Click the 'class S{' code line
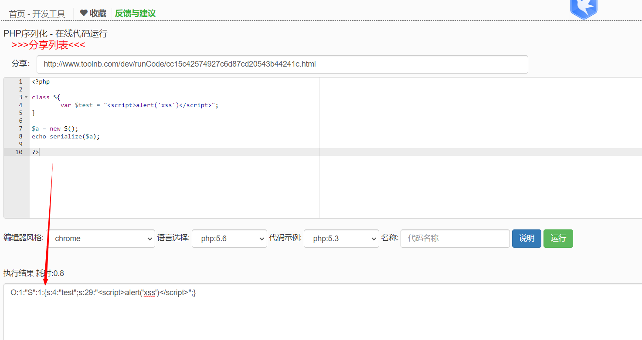Image resolution: width=642 pixels, height=340 pixels. point(46,97)
